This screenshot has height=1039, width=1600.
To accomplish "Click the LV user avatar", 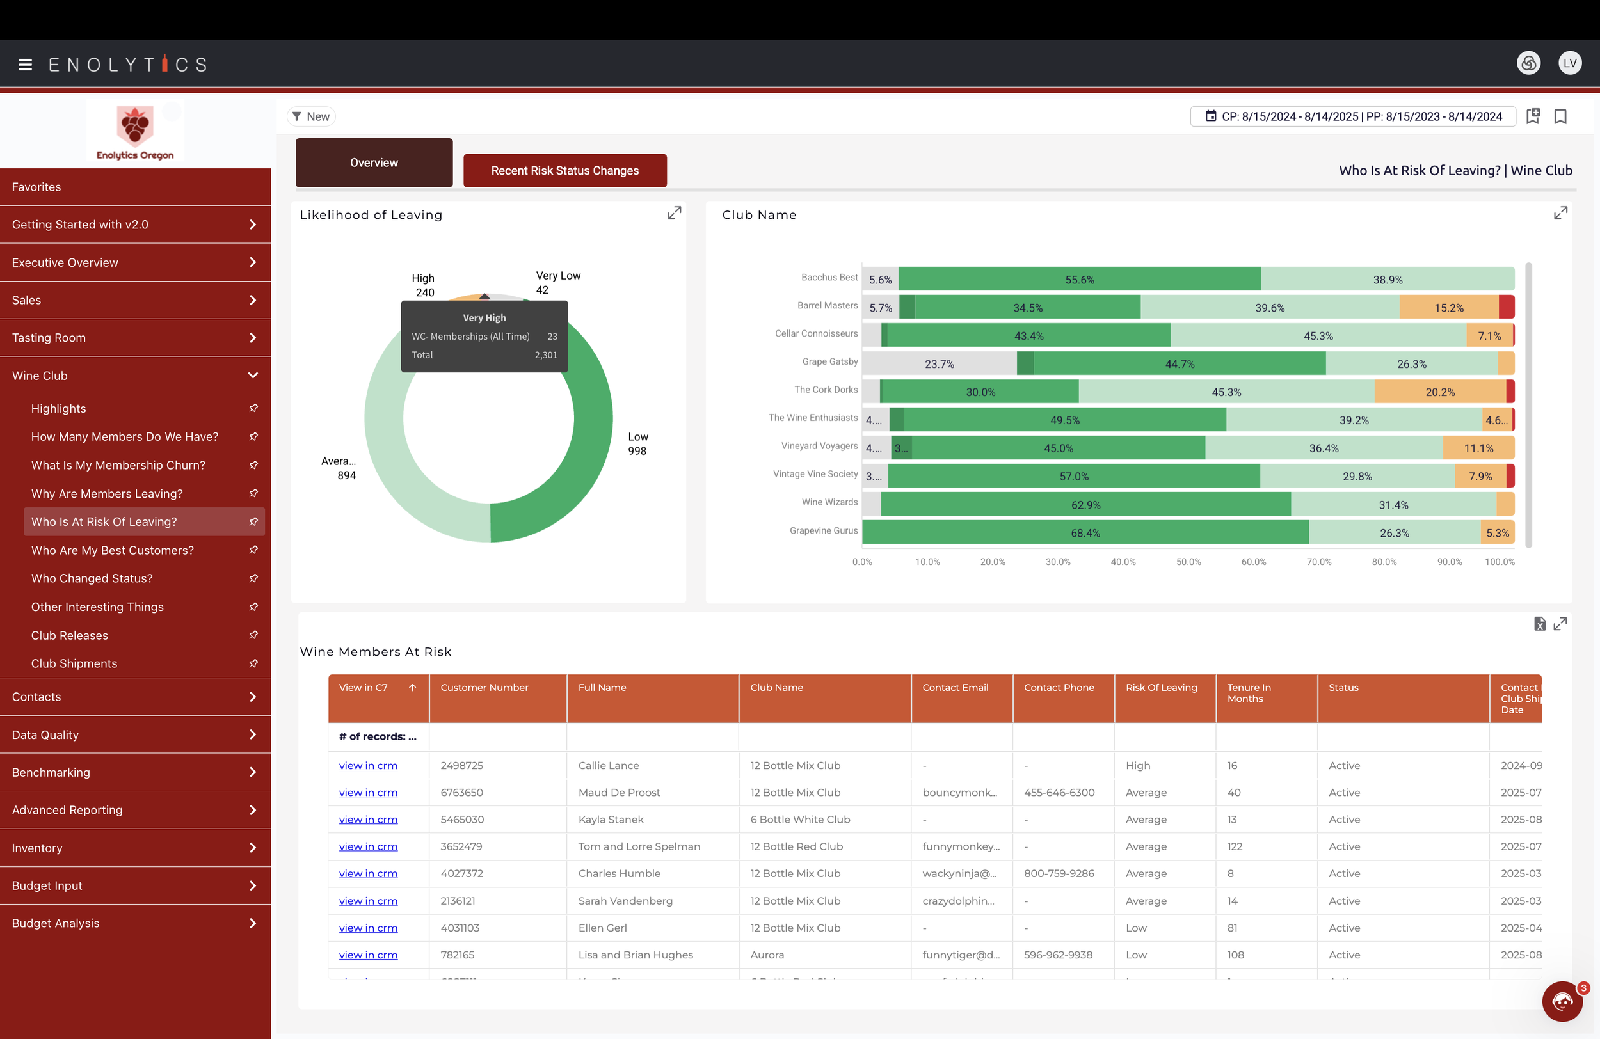I will (x=1569, y=63).
